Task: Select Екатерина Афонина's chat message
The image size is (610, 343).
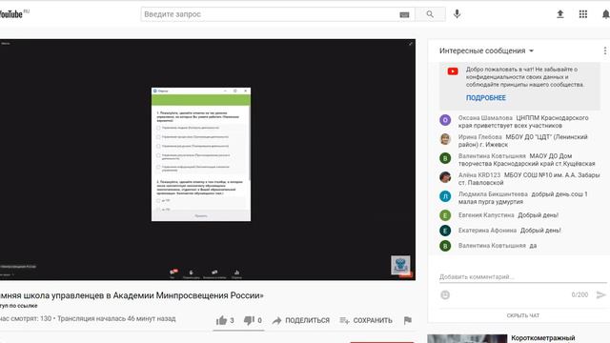Action: point(540,231)
